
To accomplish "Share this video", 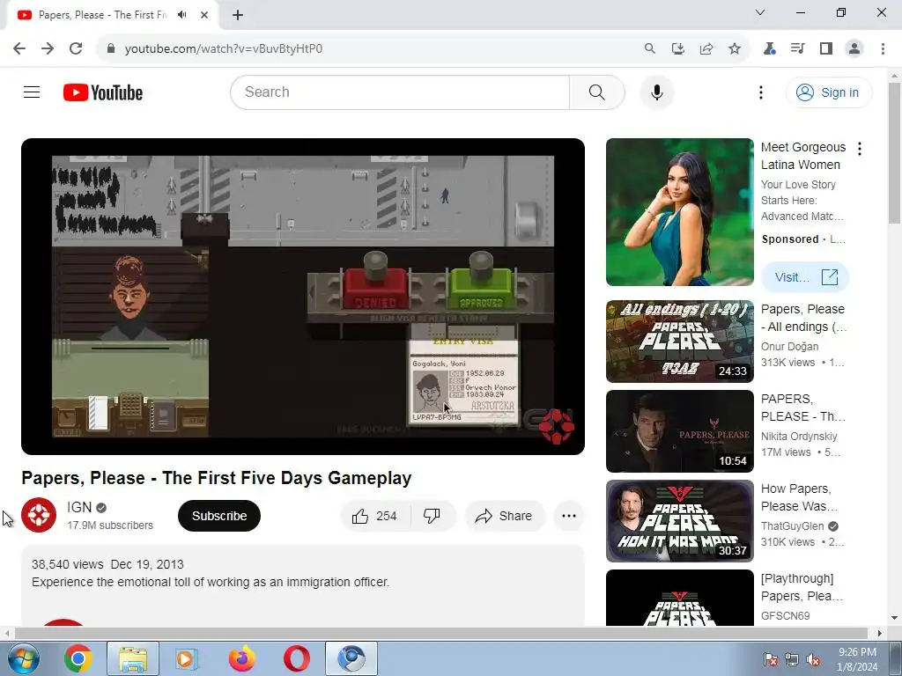I will pos(504,516).
